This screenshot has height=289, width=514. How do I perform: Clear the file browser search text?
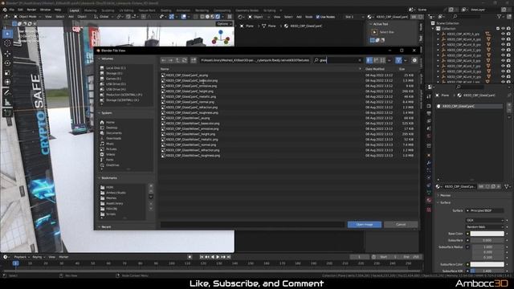tap(360, 60)
